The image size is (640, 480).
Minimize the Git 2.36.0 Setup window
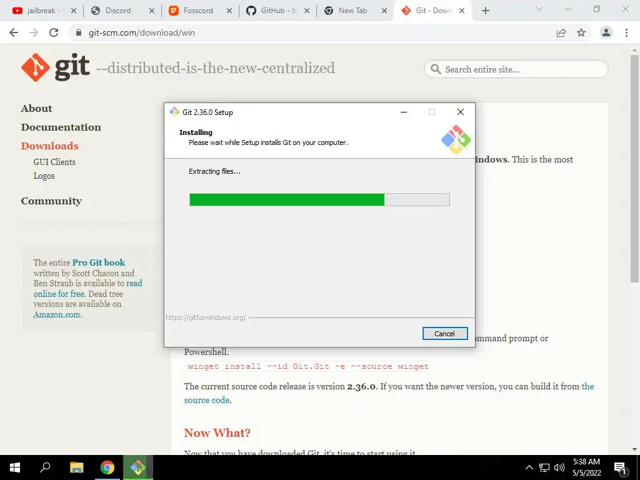coord(404,112)
